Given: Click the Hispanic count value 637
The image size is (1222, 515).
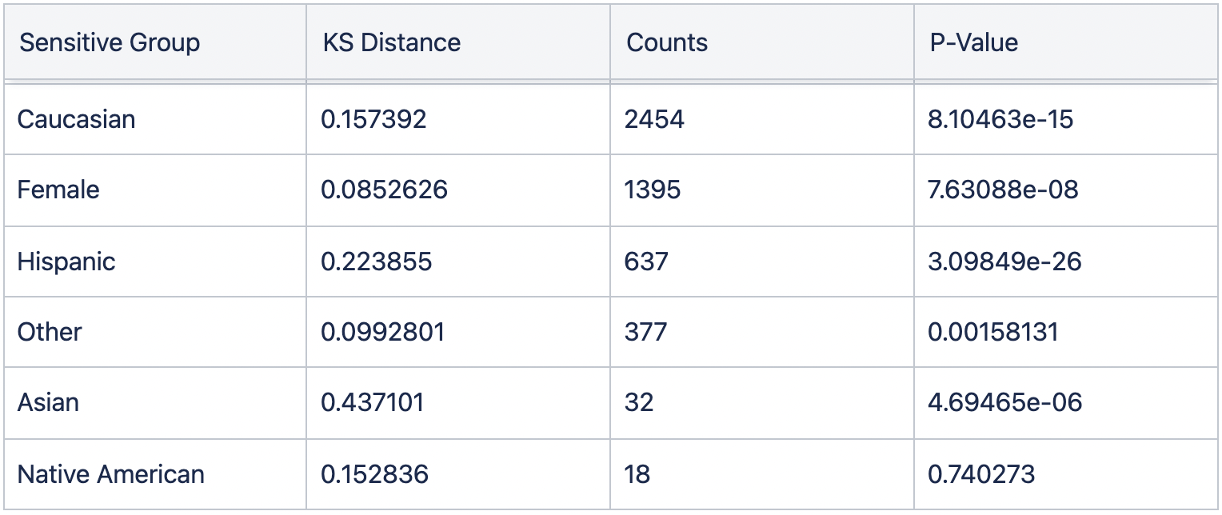Looking at the screenshot, I should pos(646,261).
